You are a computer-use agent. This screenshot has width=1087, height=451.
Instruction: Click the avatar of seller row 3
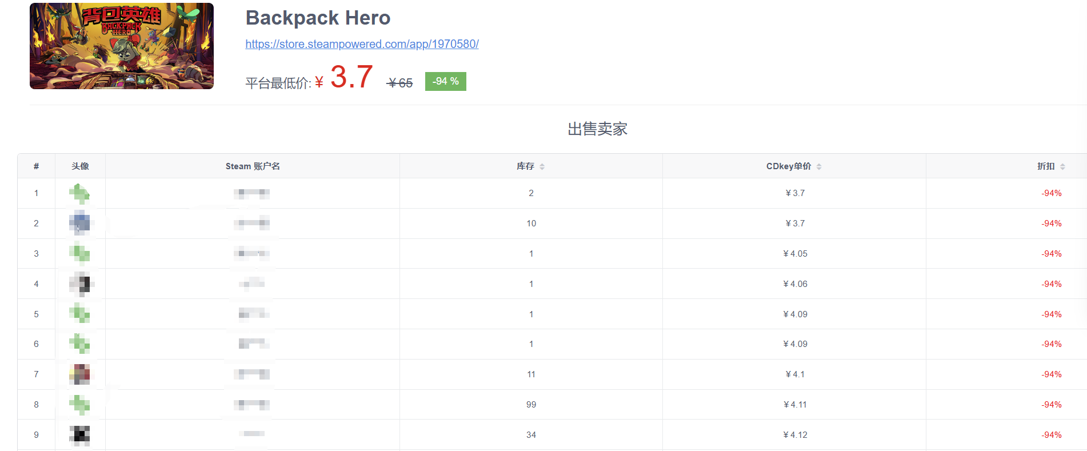pyautogui.click(x=80, y=254)
